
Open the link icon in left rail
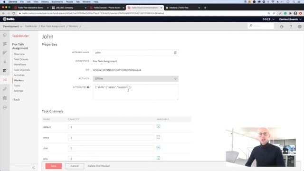5,89
